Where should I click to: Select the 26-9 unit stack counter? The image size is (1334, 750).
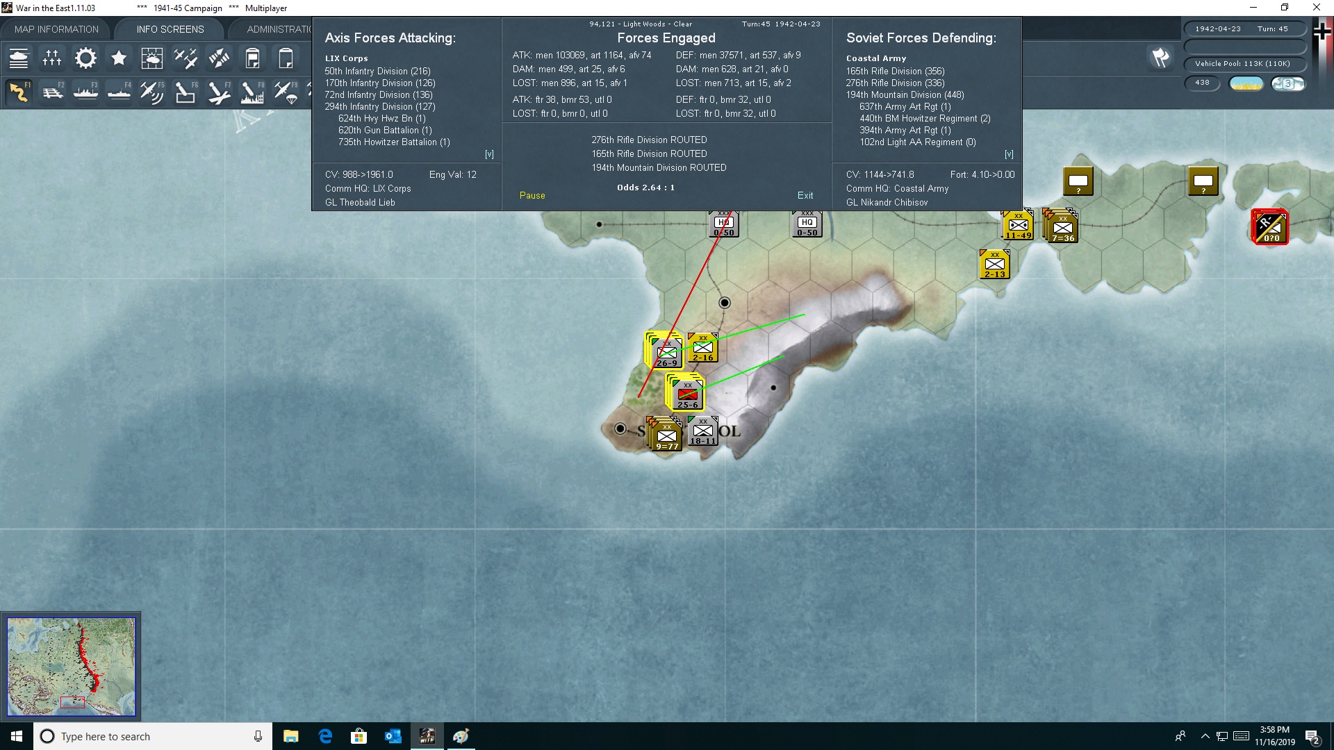pos(665,350)
